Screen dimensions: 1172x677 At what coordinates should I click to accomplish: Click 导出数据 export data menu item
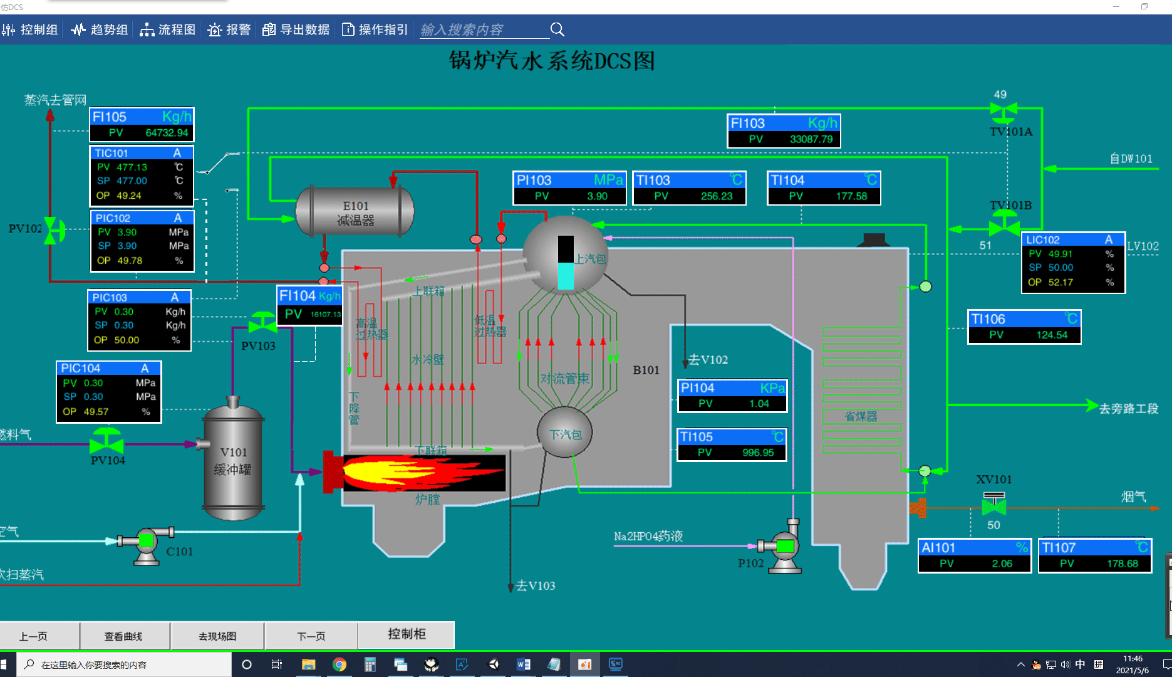pyautogui.click(x=296, y=29)
